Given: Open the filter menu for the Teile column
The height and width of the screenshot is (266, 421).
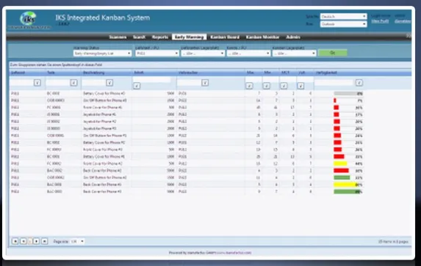Looking at the screenshot, I should click(73, 83).
